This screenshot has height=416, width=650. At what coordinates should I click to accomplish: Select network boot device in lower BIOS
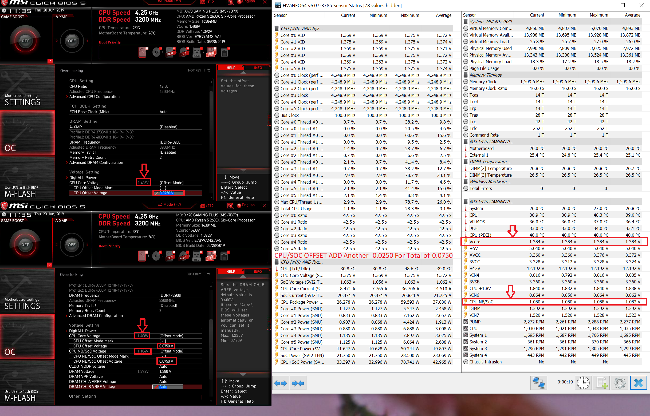(x=224, y=256)
